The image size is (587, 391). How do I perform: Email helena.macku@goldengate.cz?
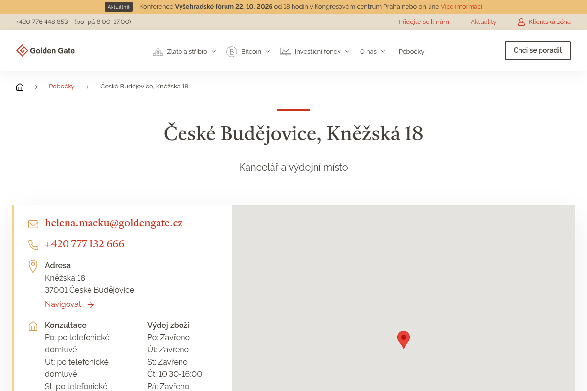114,223
